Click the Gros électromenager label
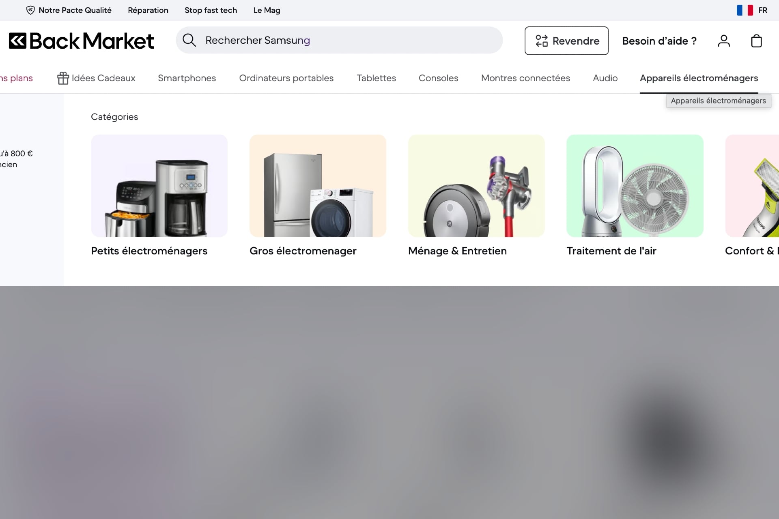Screen dimensions: 779x519 (303, 251)
